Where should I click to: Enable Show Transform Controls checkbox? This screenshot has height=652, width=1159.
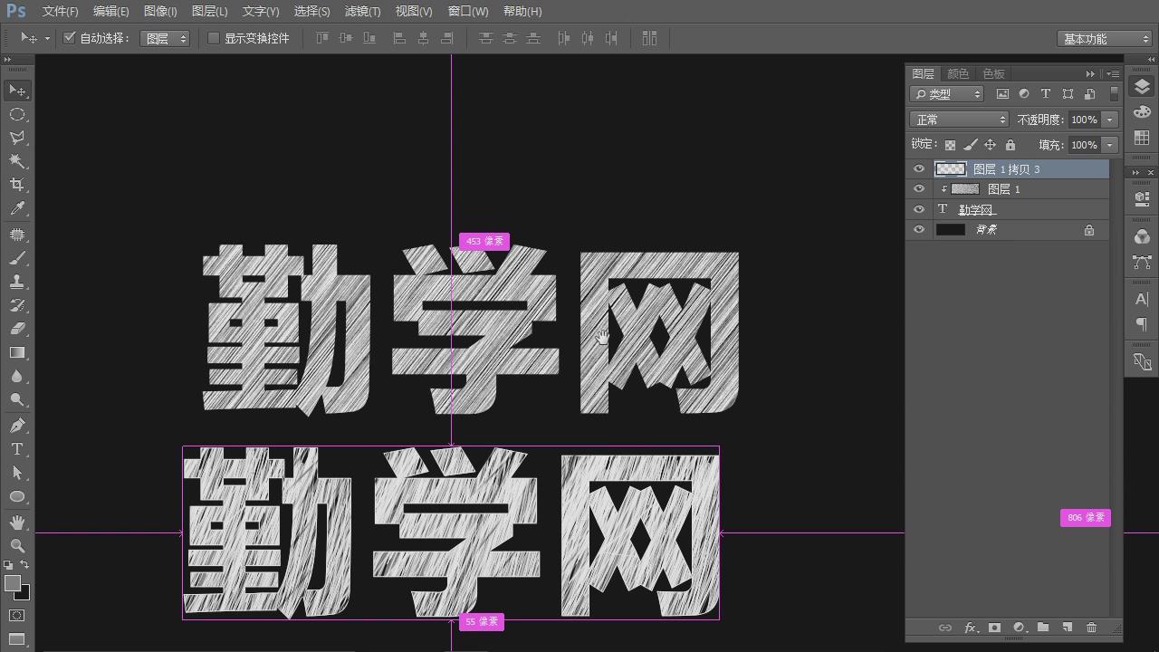(x=214, y=38)
